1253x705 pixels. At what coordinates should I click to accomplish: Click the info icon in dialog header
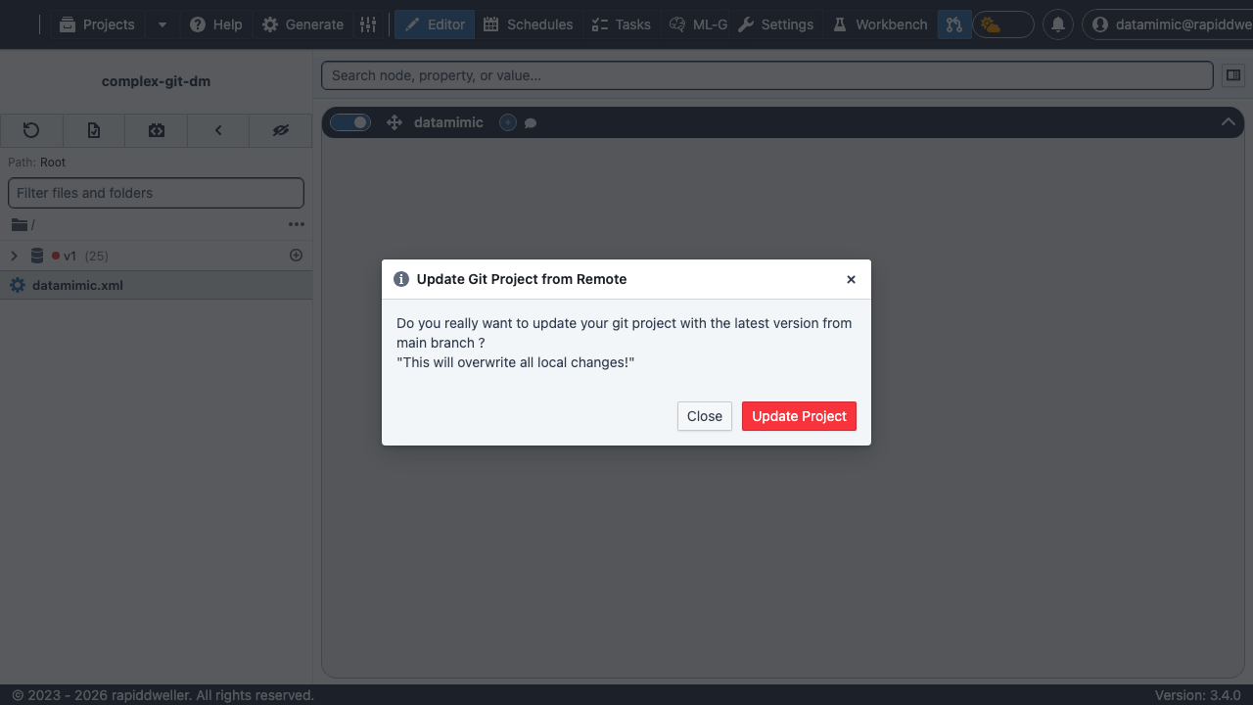(x=401, y=279)
